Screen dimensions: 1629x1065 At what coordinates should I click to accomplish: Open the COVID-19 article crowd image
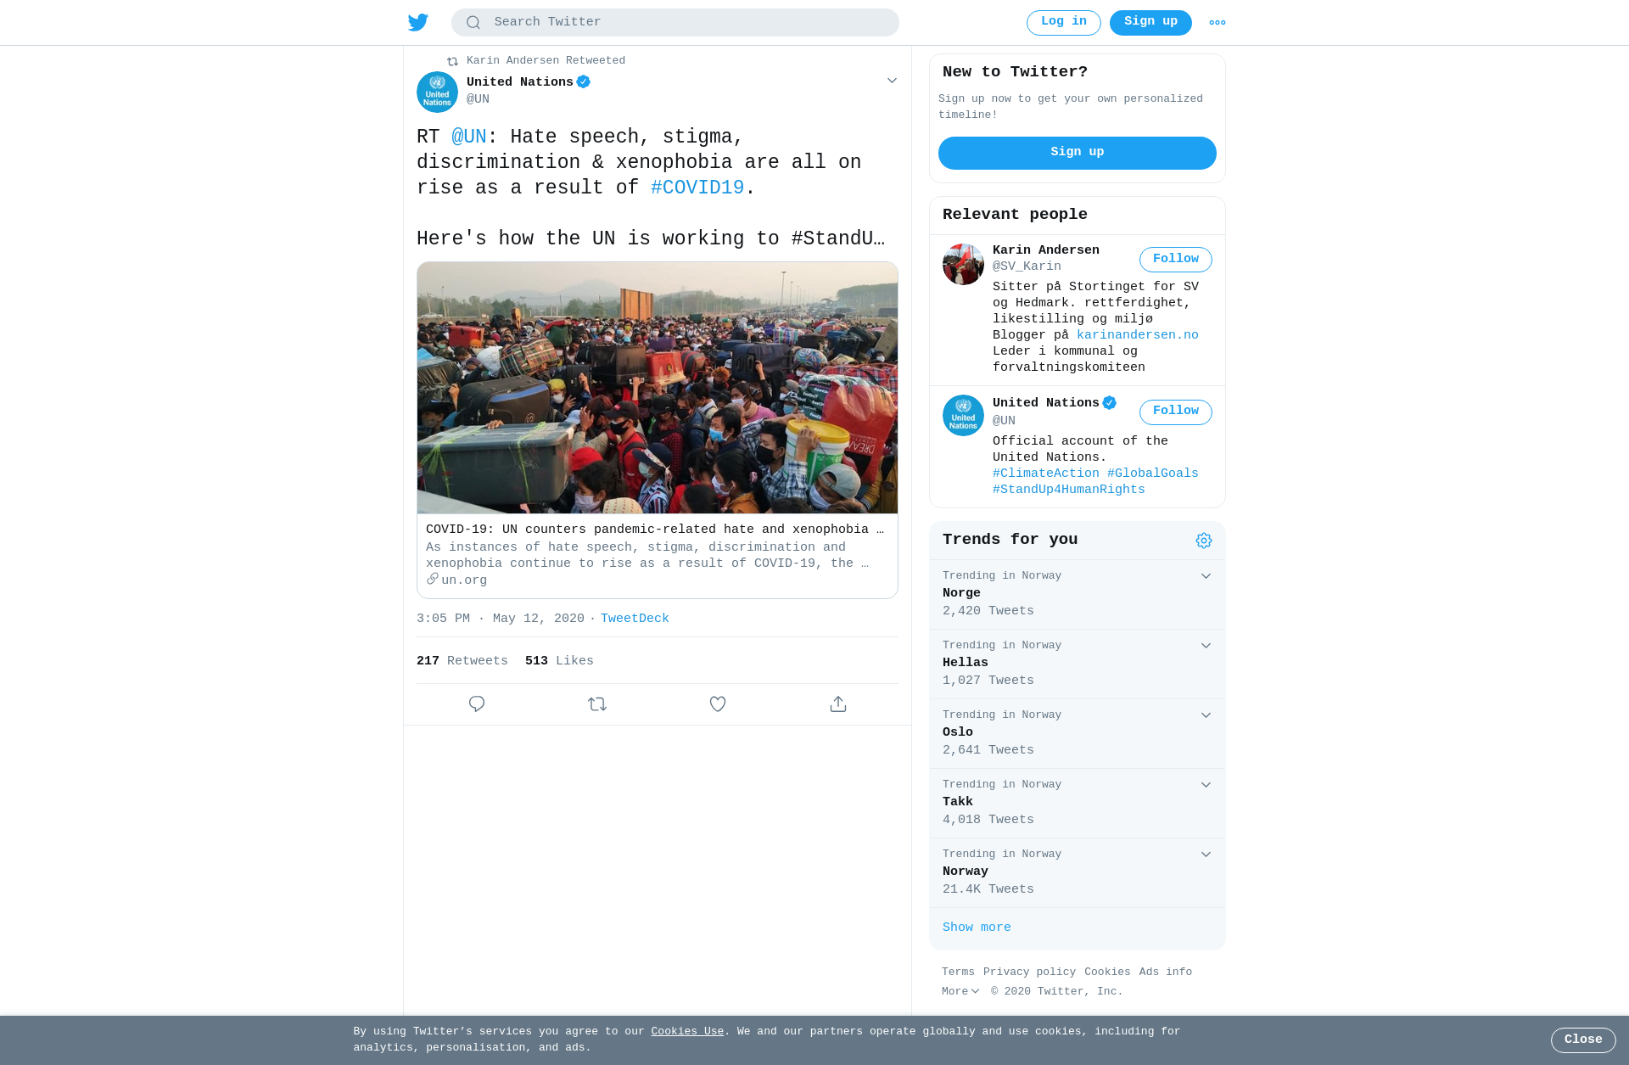tap(658, 388)
